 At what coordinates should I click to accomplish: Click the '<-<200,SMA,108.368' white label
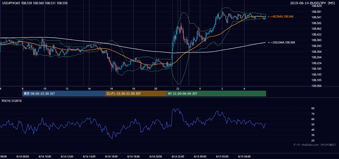pyautogui.click(x=281, y=42)
